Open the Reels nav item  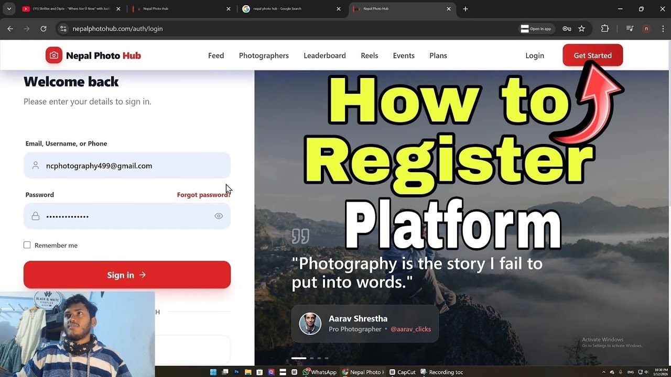(370, 56)
